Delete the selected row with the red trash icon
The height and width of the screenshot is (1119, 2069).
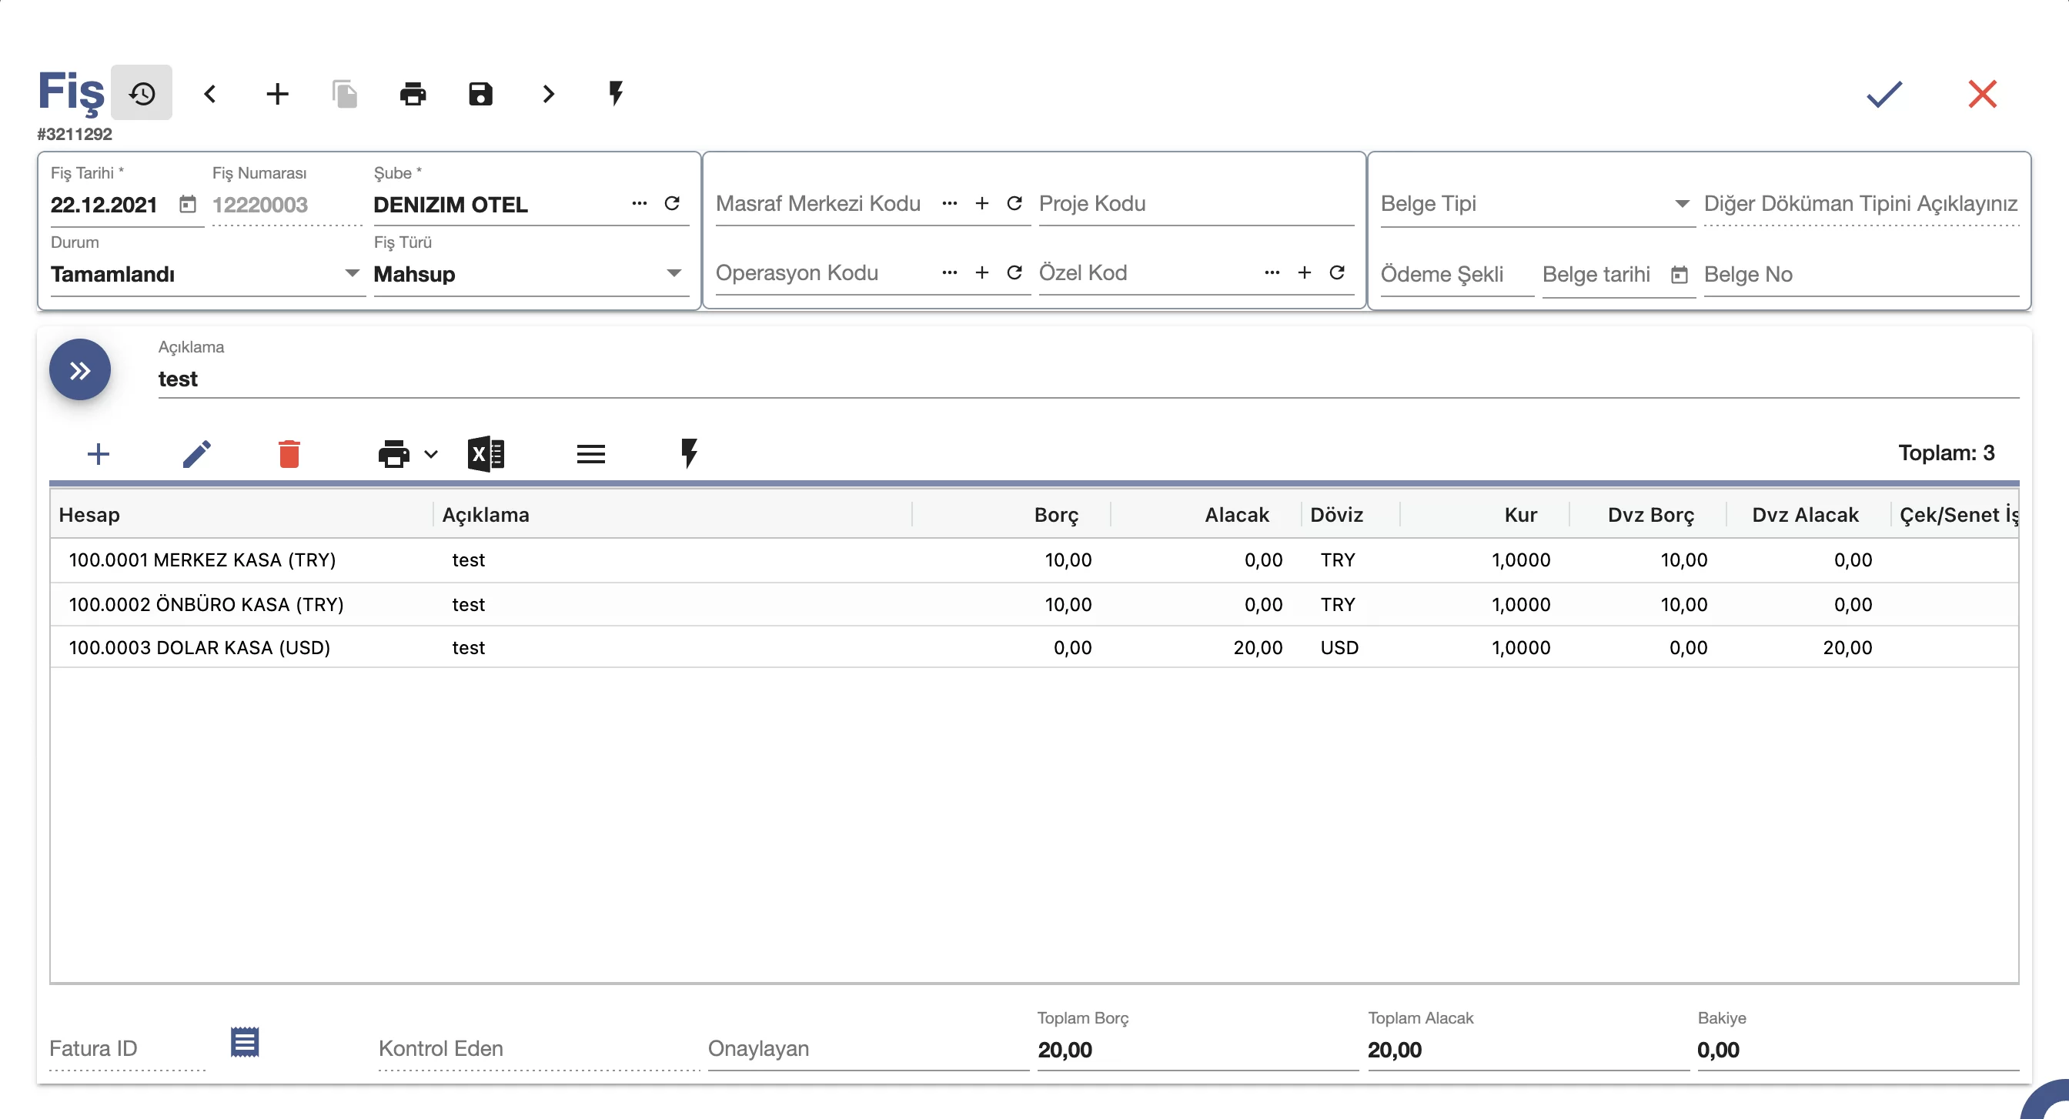289,454
